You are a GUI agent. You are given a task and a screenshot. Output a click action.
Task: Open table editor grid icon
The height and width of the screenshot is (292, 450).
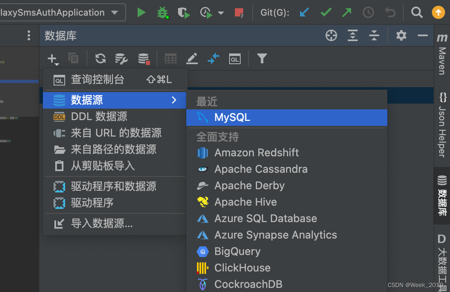click(x=171, y=59)
